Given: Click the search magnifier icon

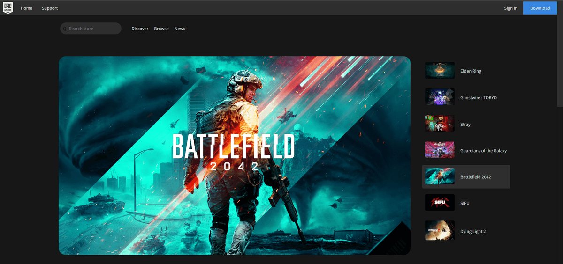Looking at the screenshot, I should [65, 29].
